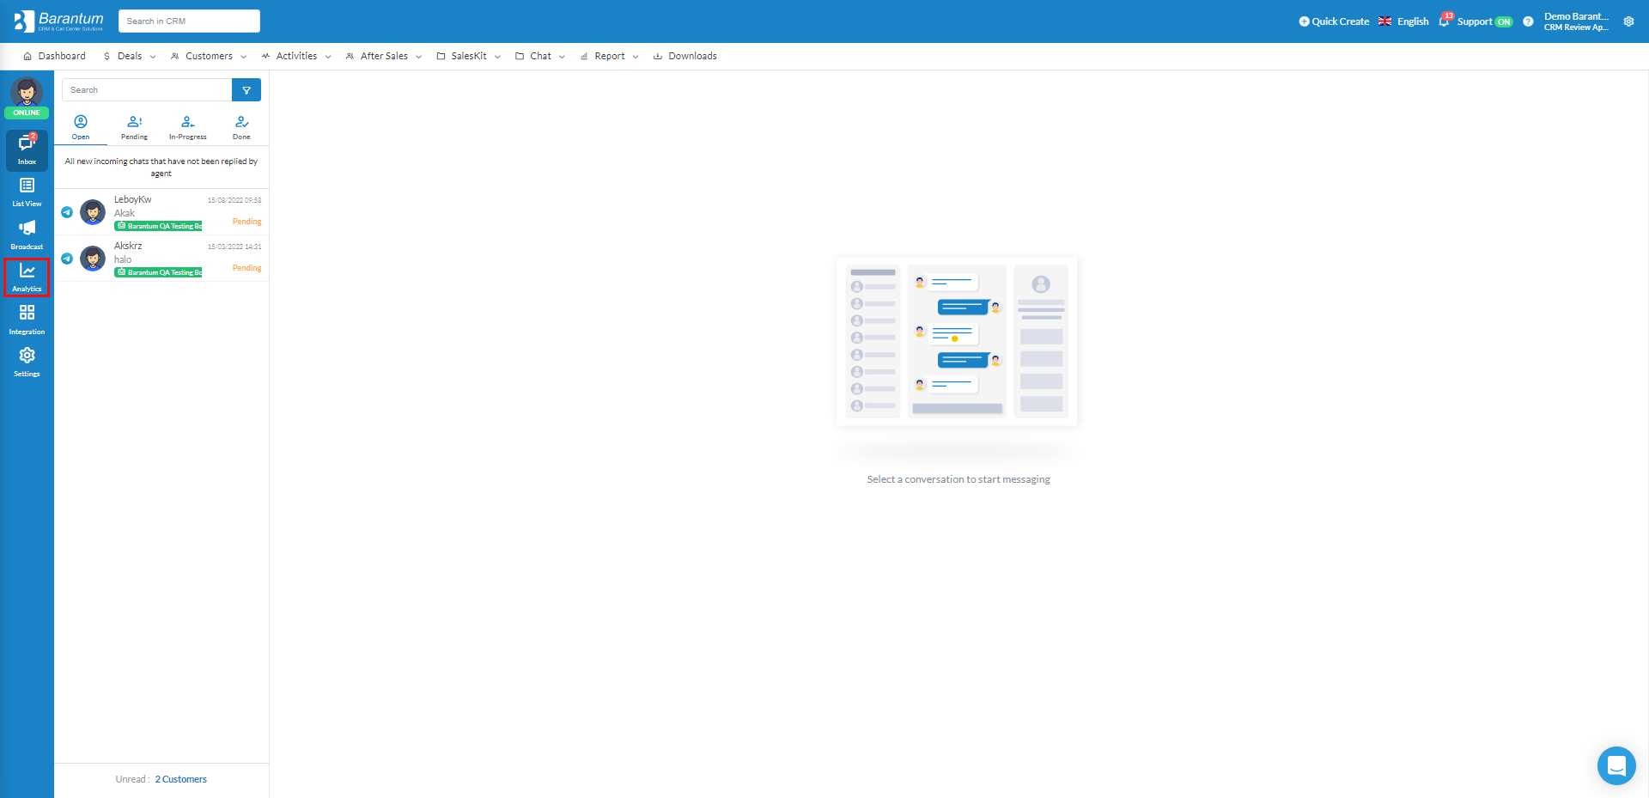Open the top-right settings gear icon
Screen dimensions: 1649x798
[1628, 21]
